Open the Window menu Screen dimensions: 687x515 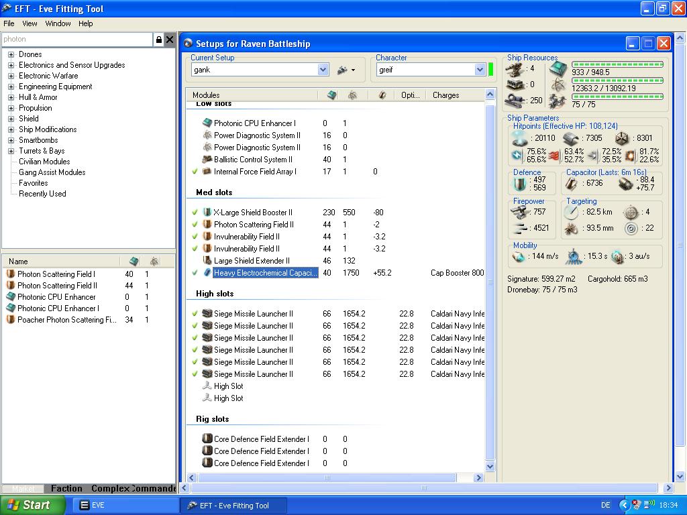[58, 23]
